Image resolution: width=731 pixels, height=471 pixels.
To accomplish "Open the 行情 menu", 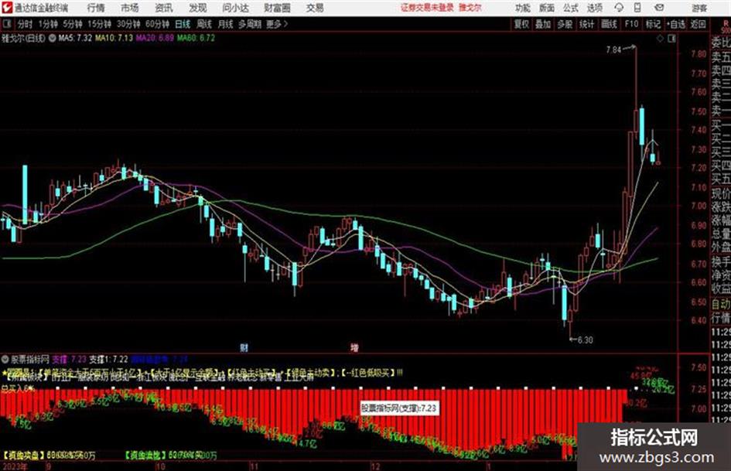I will 96,8.
